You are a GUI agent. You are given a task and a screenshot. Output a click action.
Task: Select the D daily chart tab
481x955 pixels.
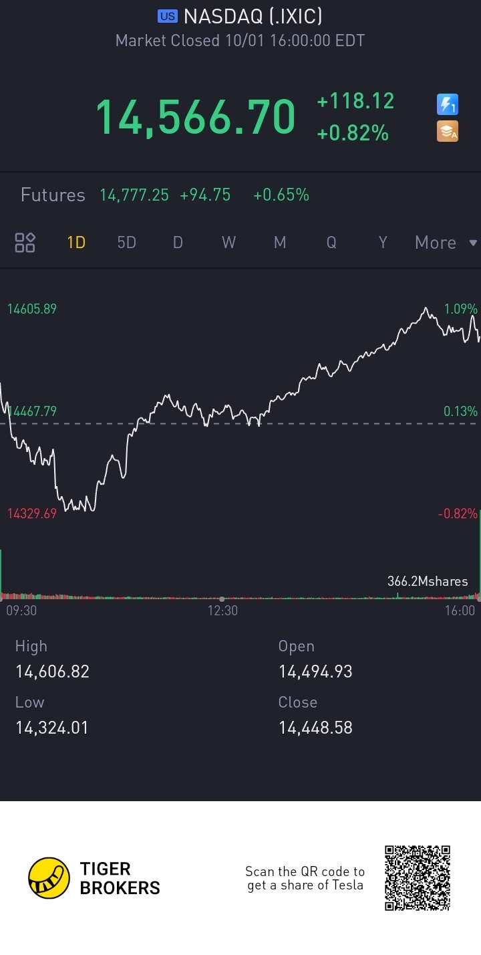coord(178,242)
